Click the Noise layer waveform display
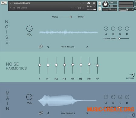 pyautogui.click(x=69, y=32)
